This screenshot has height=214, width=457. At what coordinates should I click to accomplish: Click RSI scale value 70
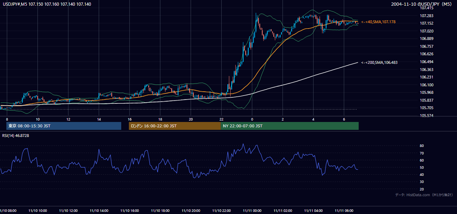422,153
